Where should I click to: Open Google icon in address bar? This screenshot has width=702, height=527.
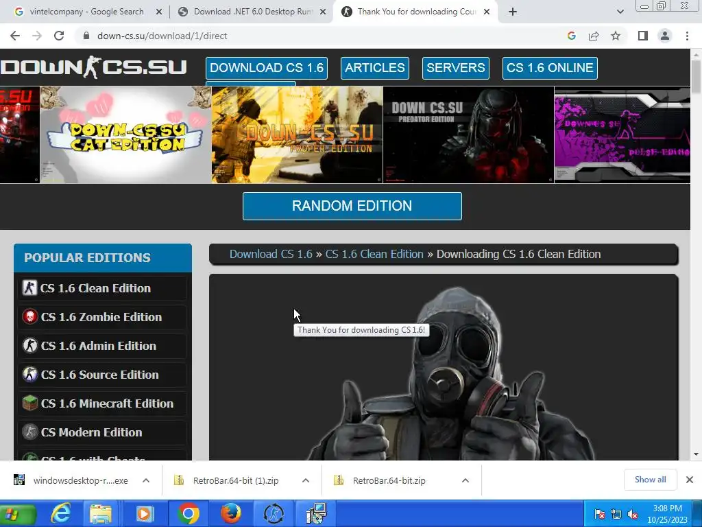pyautogui.click(x=571, y=36)
